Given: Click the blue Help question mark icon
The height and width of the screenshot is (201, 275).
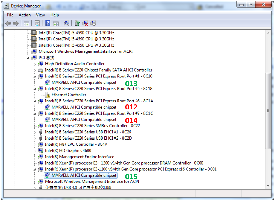Looking at the screenshot, I should pos(48,23).
